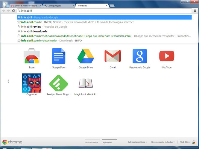Viewport: 199px width, 149px height.
Task: Launch the Feedly app icon
Action: click(58, 83)
